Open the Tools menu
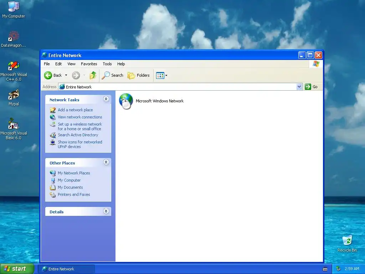The width and height of the screenshot is (365, 274). click(107, 64)
